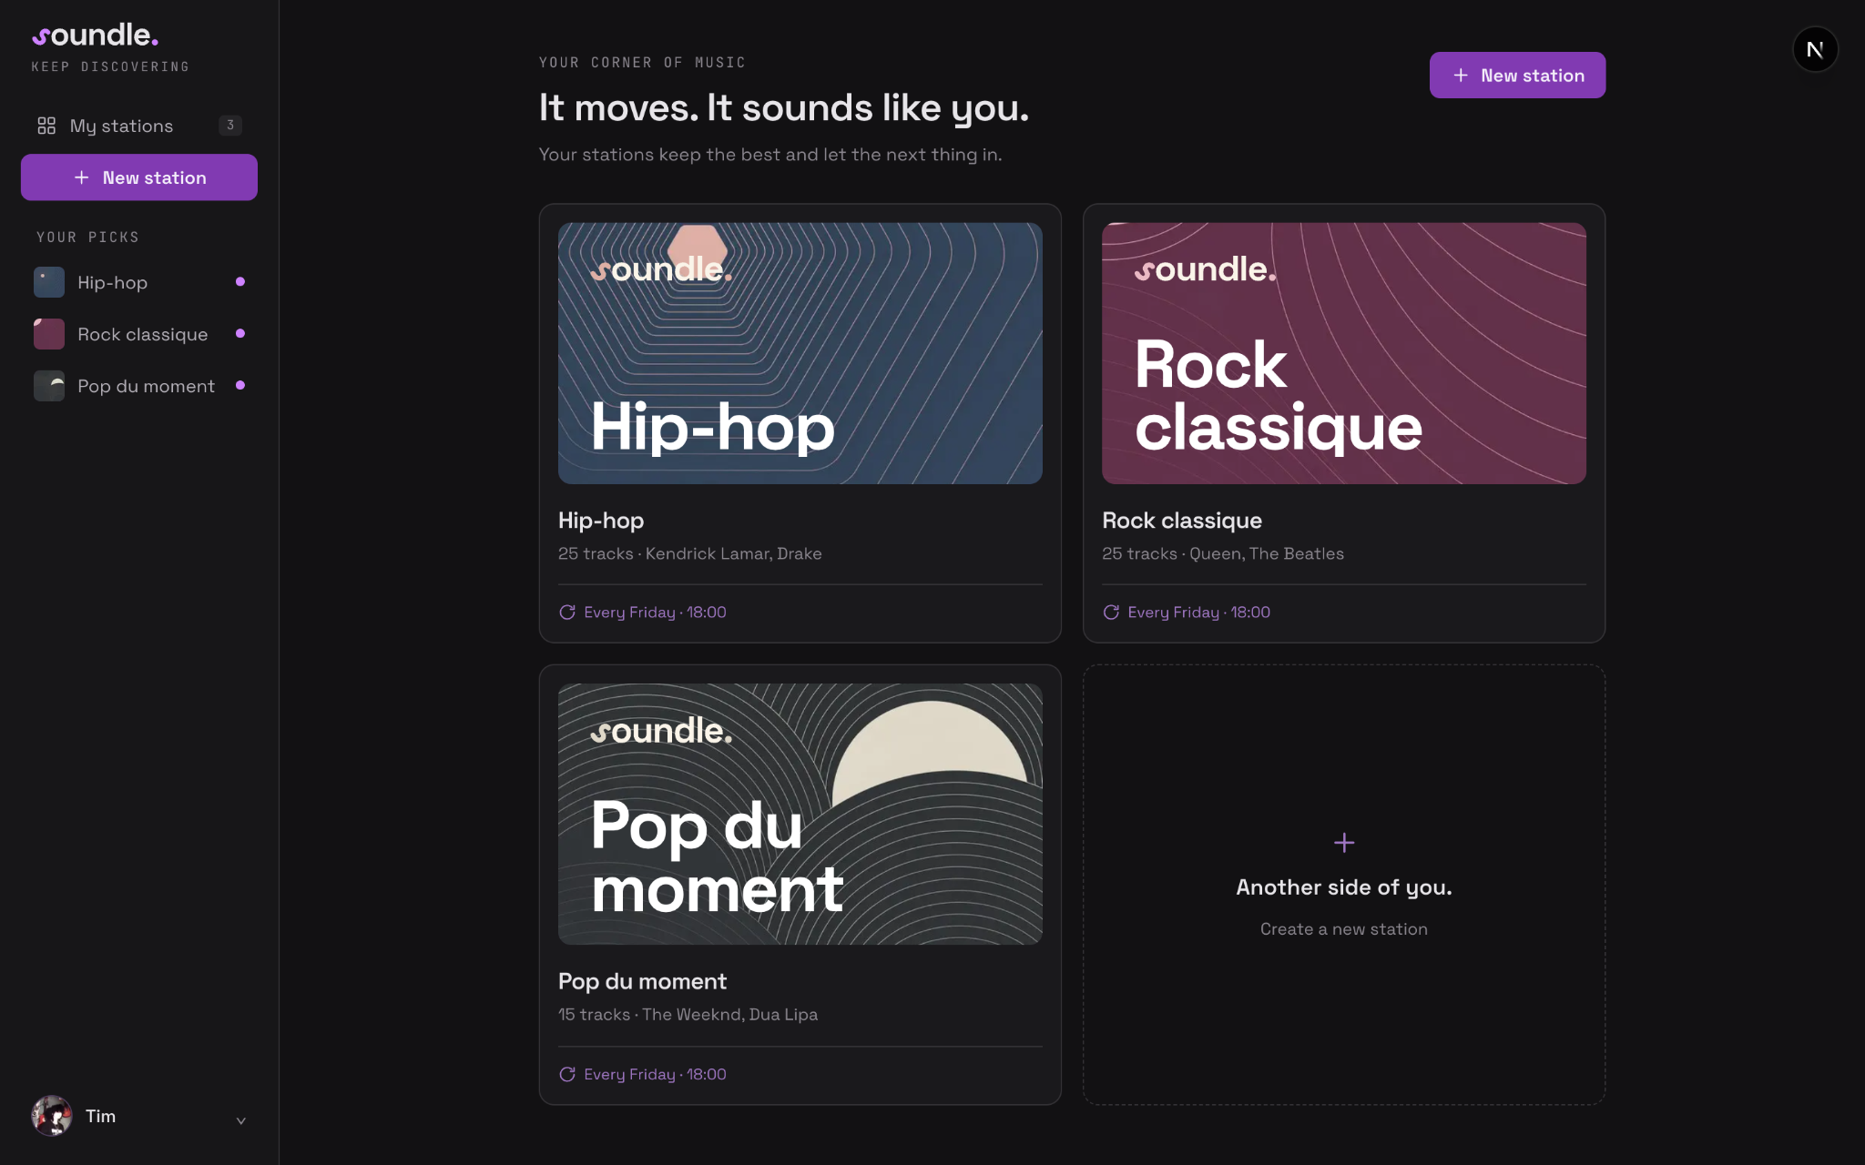Click Pop du moment sidebar thumbnail
The height and width of the screenshot is (1165, 1865).
pyautogui.click(x=49, y=386)
